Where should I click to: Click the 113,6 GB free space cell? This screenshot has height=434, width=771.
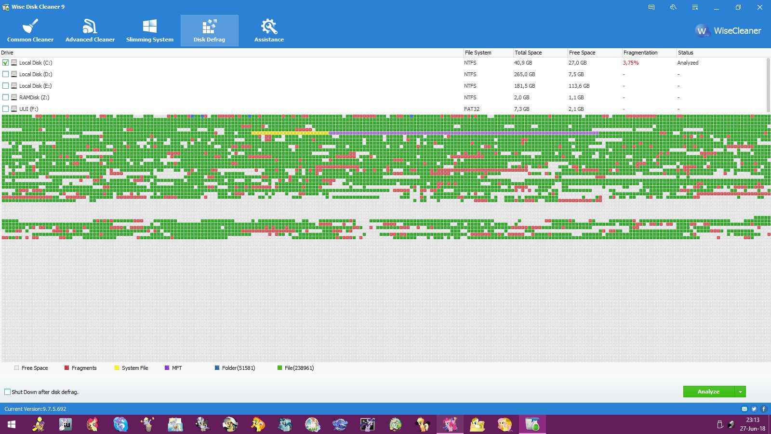[579, 86]
